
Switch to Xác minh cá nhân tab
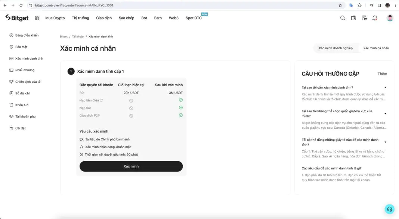pos(376,48)
